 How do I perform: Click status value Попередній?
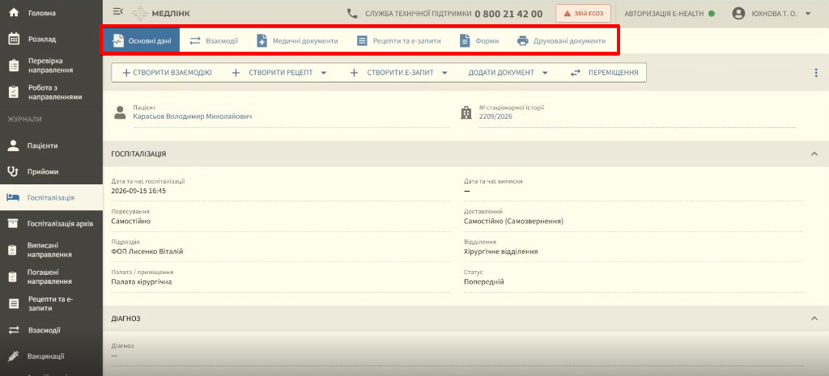tap(484, 282)
